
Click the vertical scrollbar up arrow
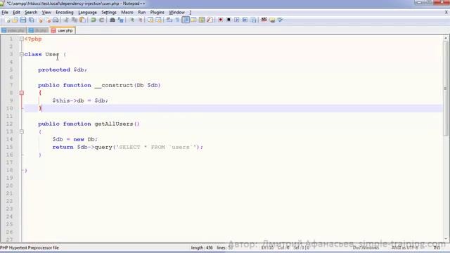tap(445, 38)
